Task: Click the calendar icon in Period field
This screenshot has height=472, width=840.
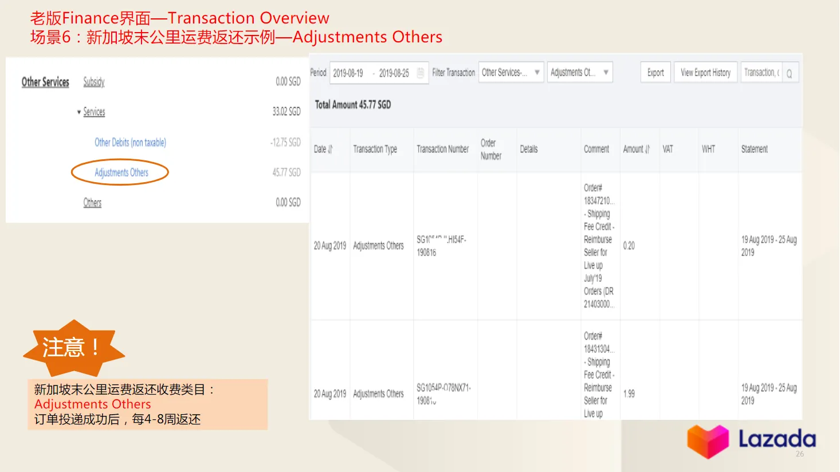Action: [x=420, y=73]
